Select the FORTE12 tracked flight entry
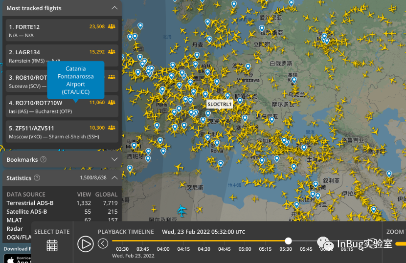Viewport: 406px width, 263px height. (x=62, y=30)
